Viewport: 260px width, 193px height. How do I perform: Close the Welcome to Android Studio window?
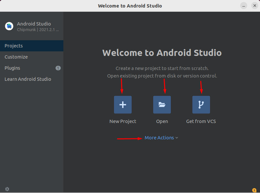click(x=255, y=6)
